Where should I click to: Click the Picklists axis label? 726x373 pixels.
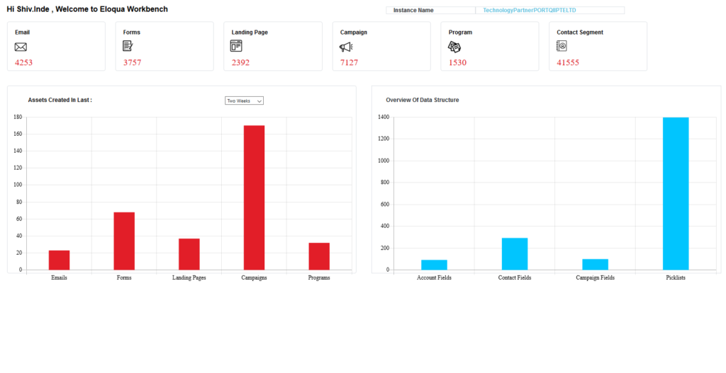pyautogui.click(x=676, y=277)
